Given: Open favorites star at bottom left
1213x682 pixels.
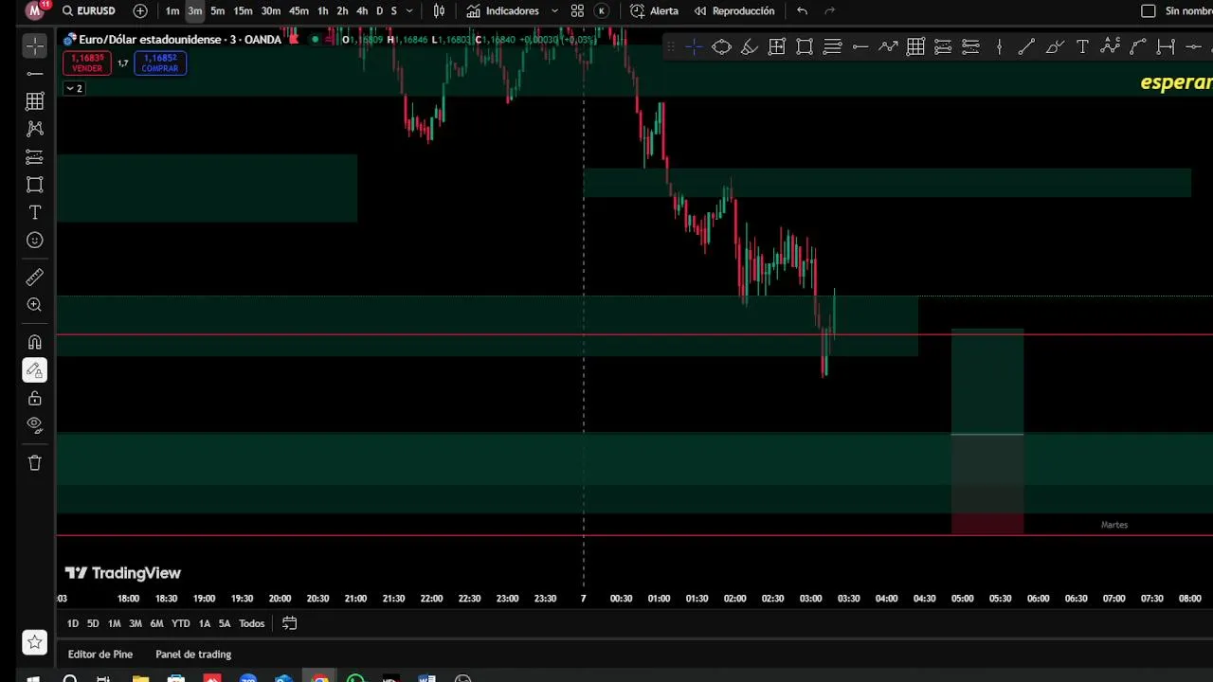Looking at the screenshot, I should [x=35, y=642].
